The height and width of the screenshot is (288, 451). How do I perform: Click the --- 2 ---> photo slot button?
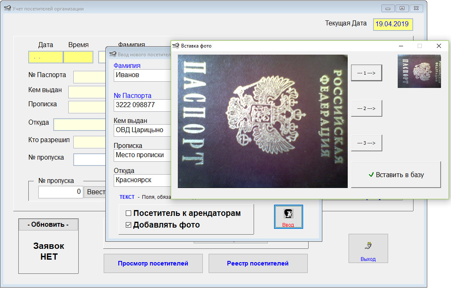(366, 108)
